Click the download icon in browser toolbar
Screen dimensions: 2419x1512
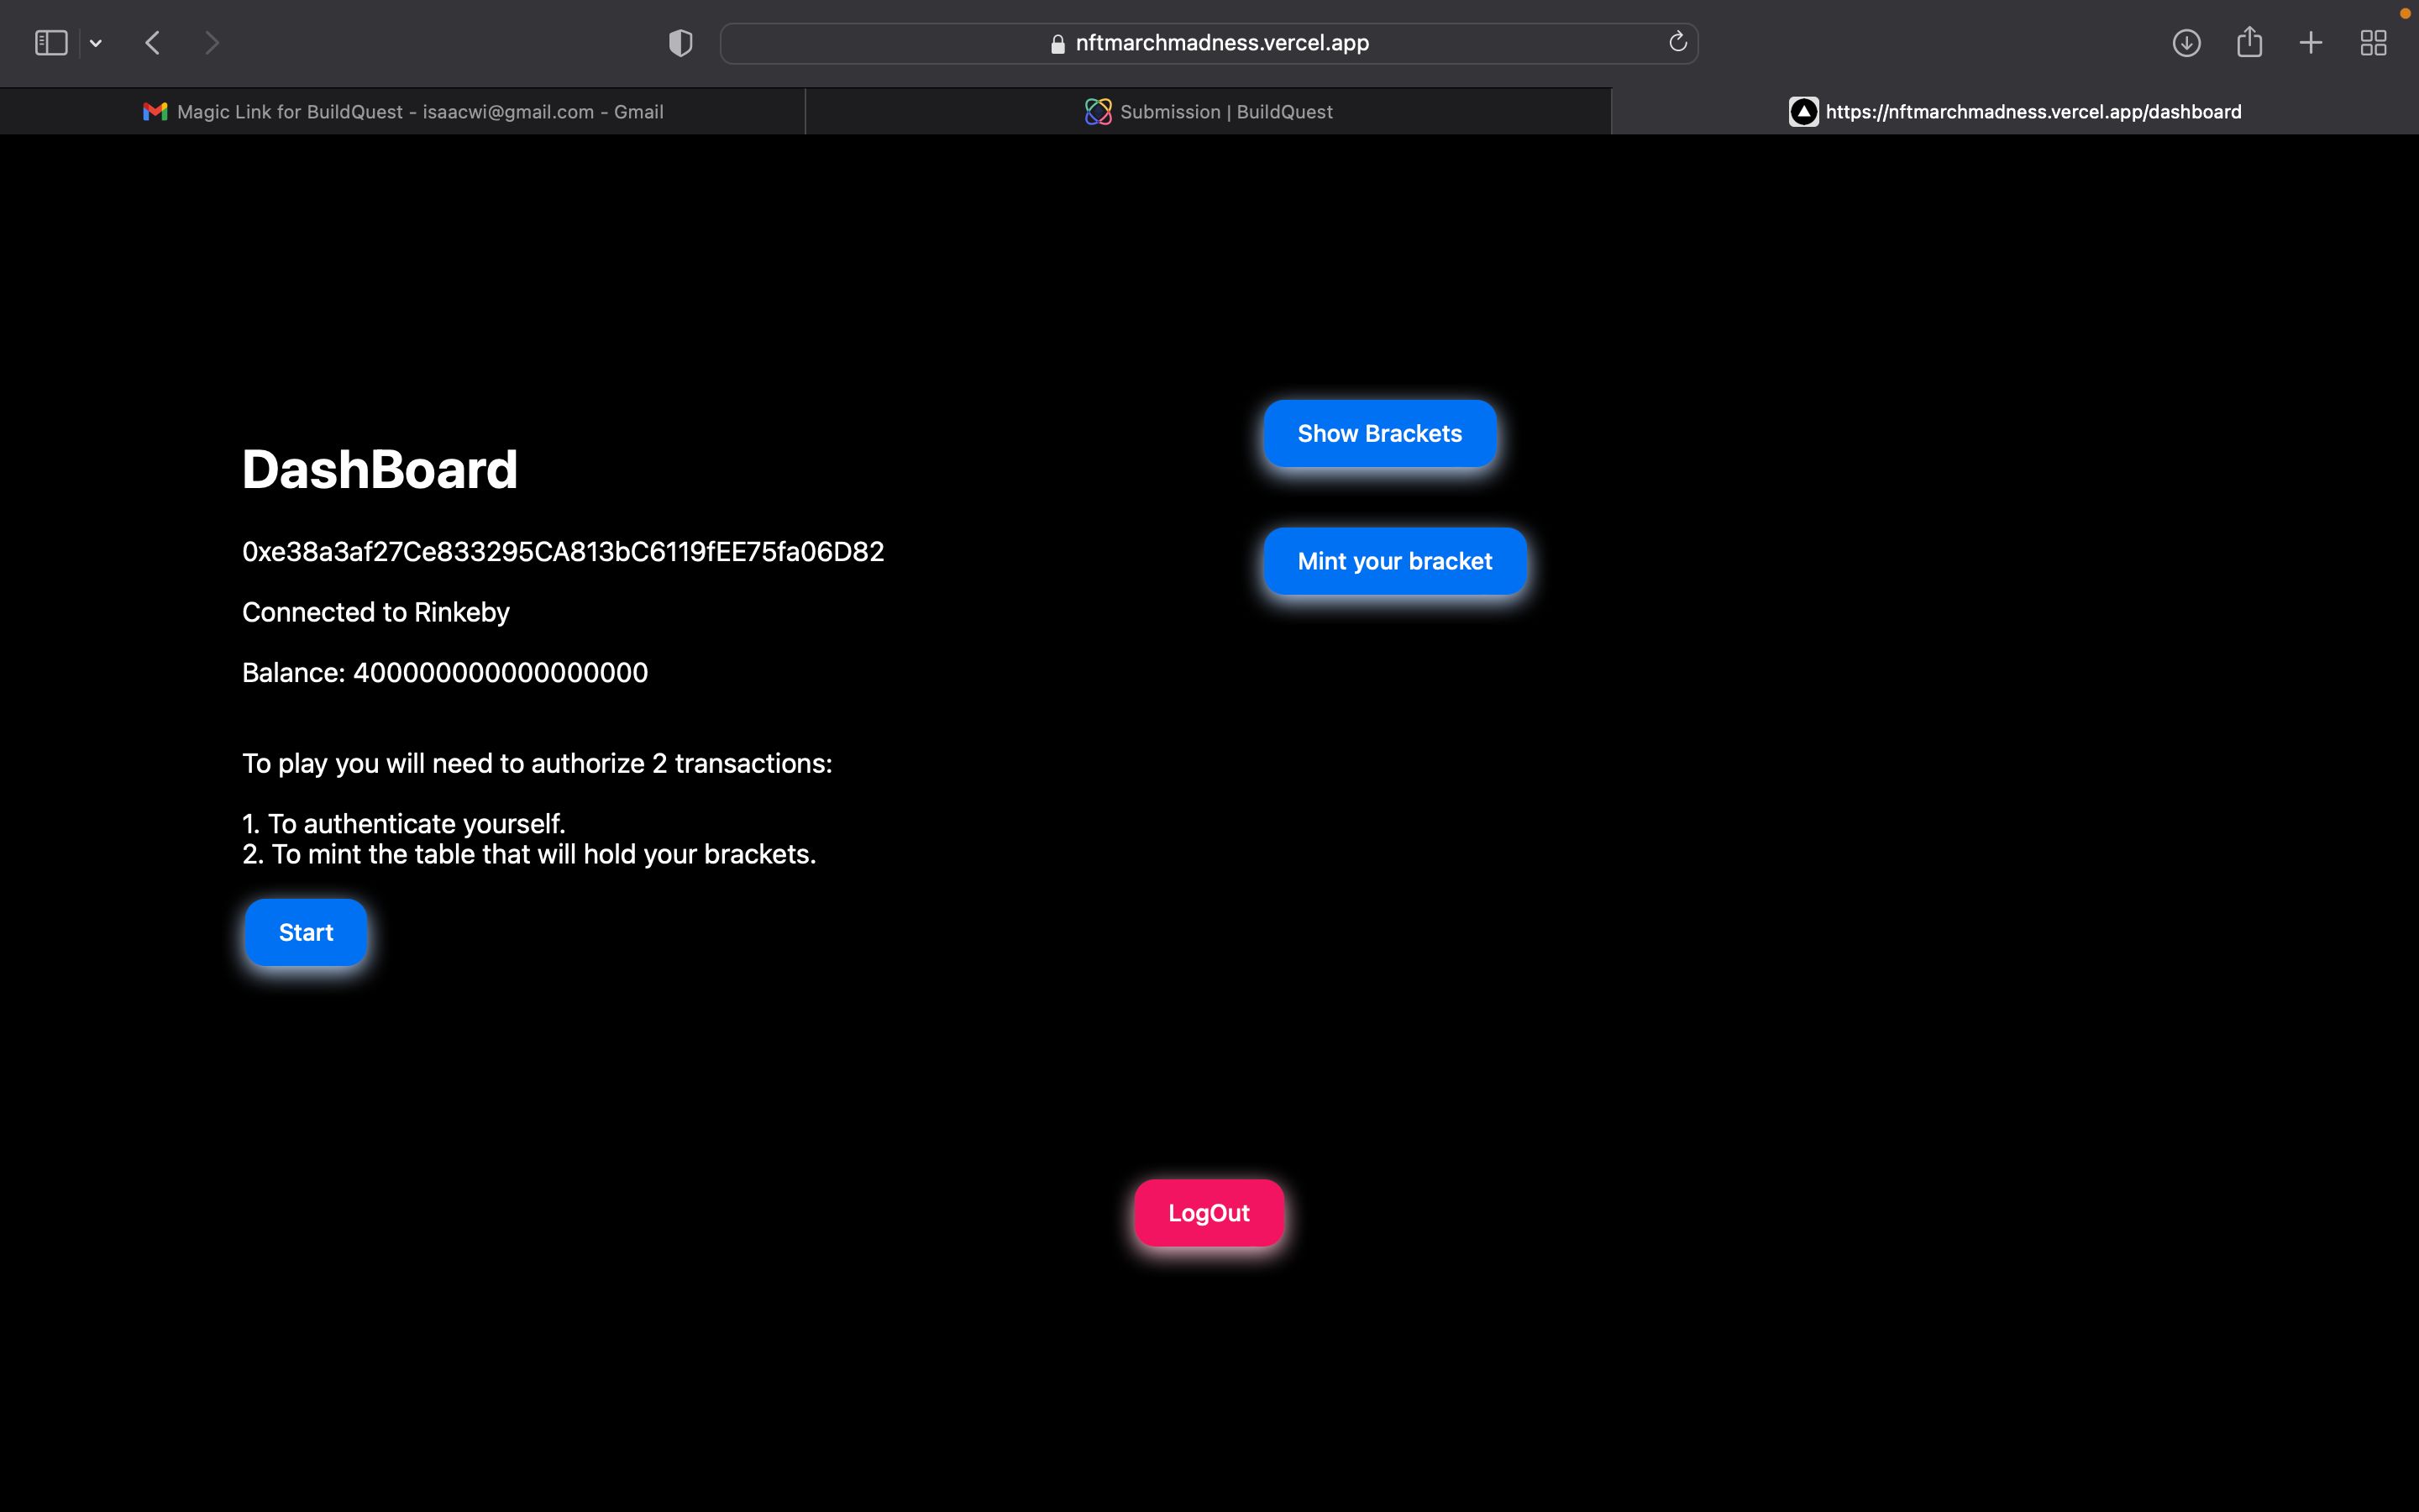click(x=2187, y=42)
